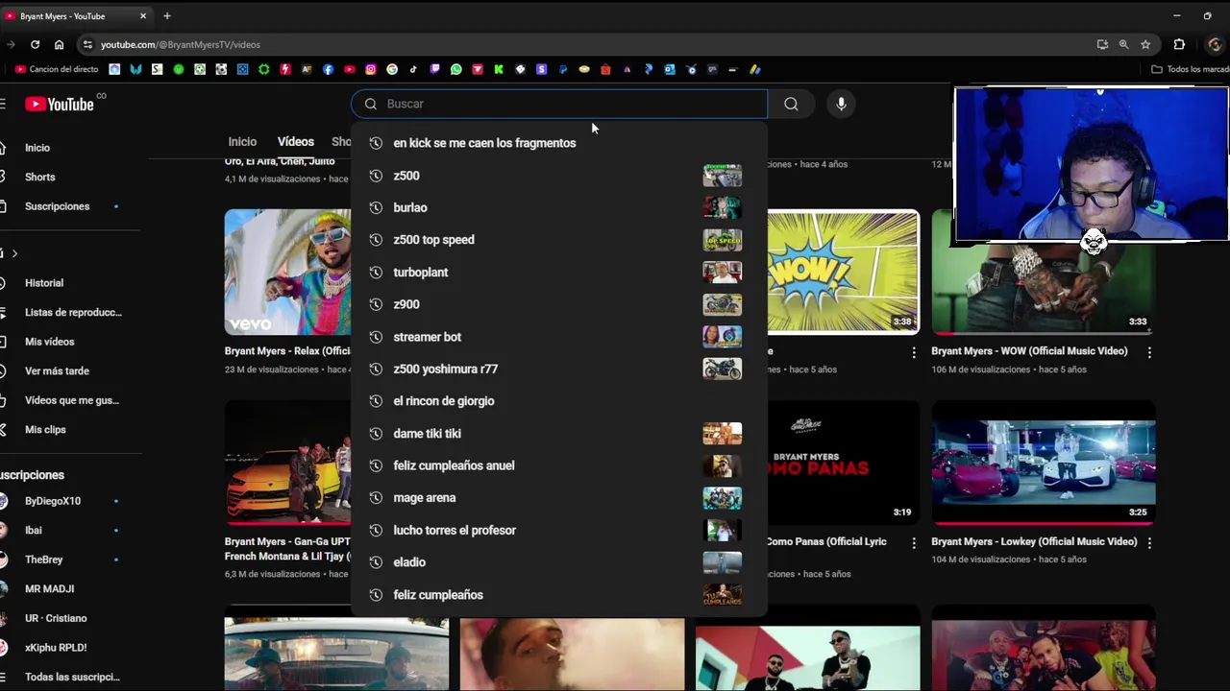Click the Buscar search input field

point(559,104)
